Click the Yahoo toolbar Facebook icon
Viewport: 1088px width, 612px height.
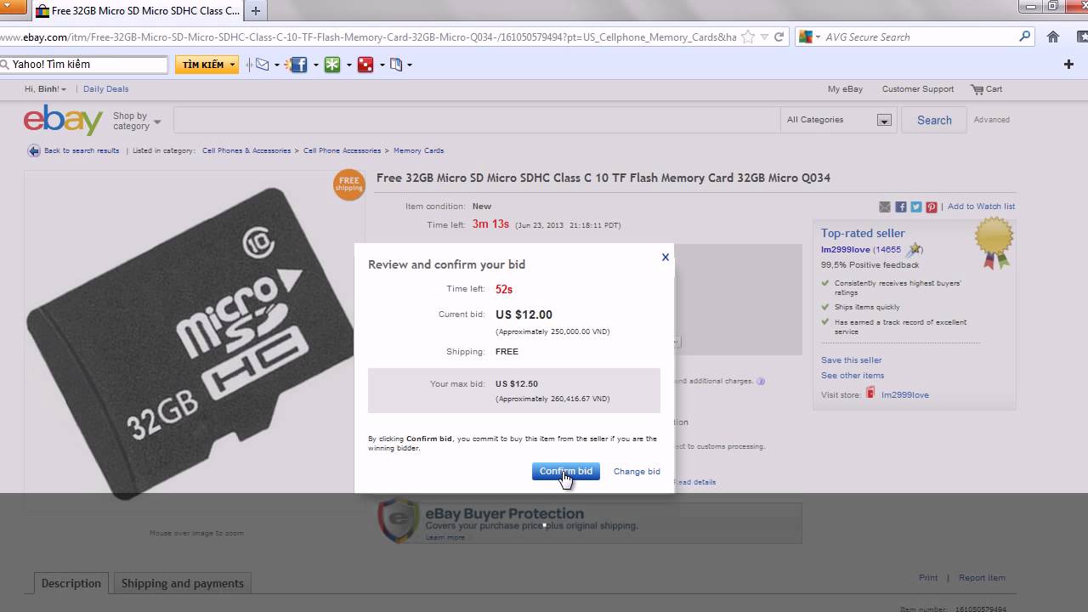click(298, 65)
